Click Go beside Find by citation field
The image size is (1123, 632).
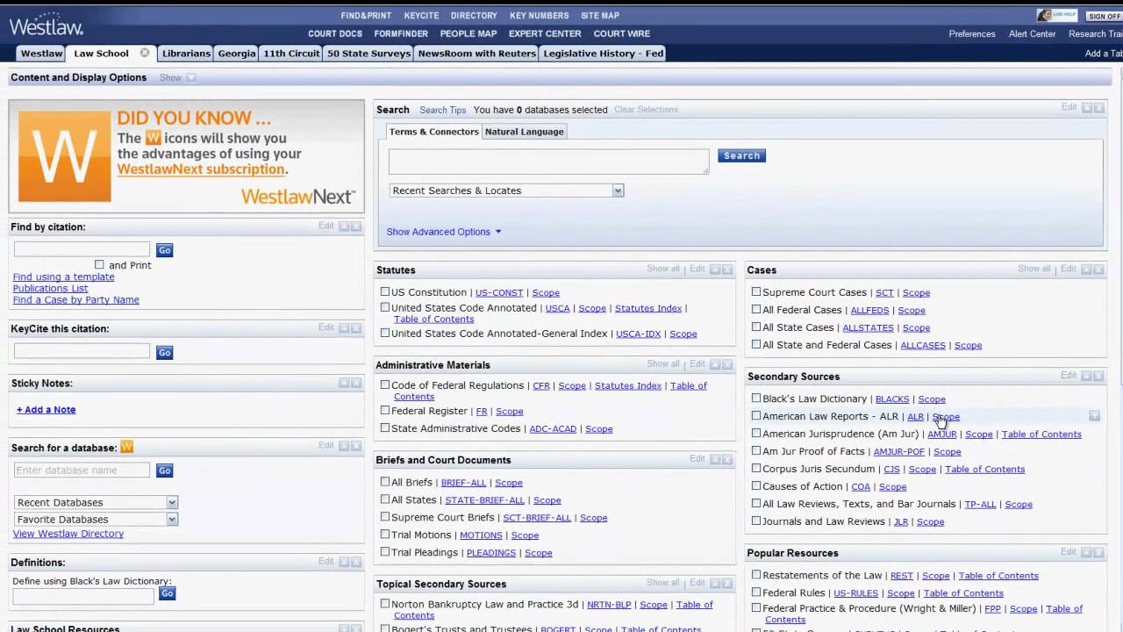click(x=164, y=250)
